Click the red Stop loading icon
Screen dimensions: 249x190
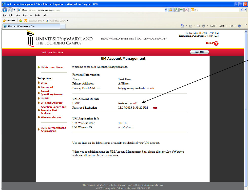click(x=187, y=10)
